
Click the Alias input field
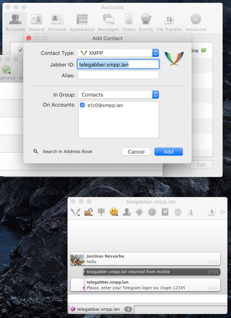(x=118, y=76)
